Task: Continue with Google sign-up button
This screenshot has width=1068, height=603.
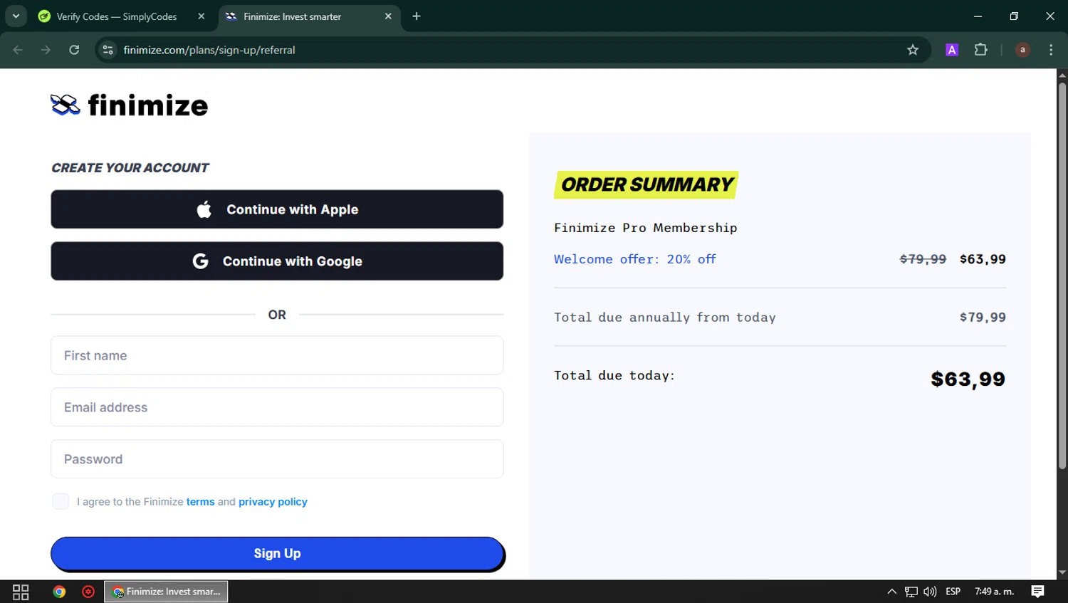Action: 277,261
